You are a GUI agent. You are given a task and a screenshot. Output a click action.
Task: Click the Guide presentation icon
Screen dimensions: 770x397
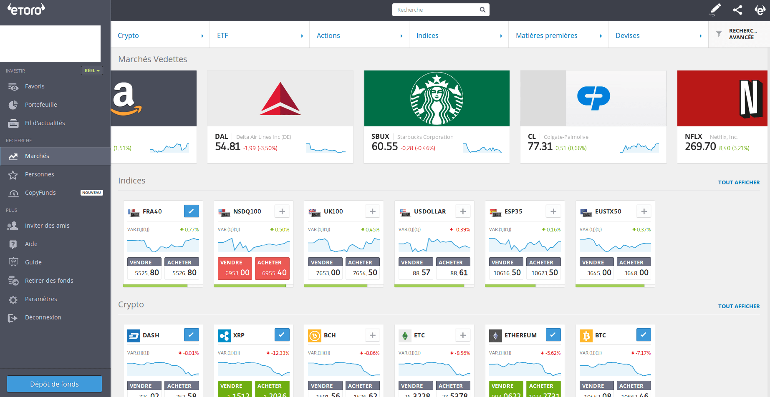(x=13, y=262)
